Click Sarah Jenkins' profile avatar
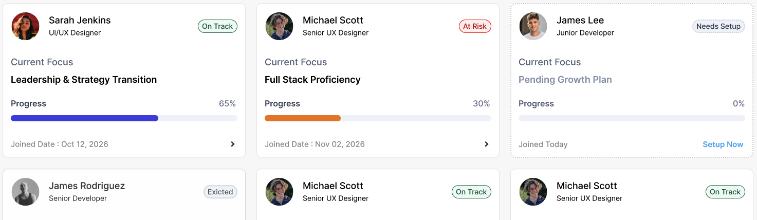757x220 pixels. tap(26, 26)
